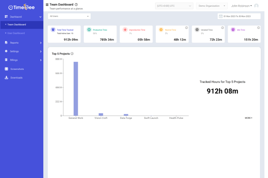Click the Downloads arrow icon
268x178 pixels.
(x=6, y=77)
